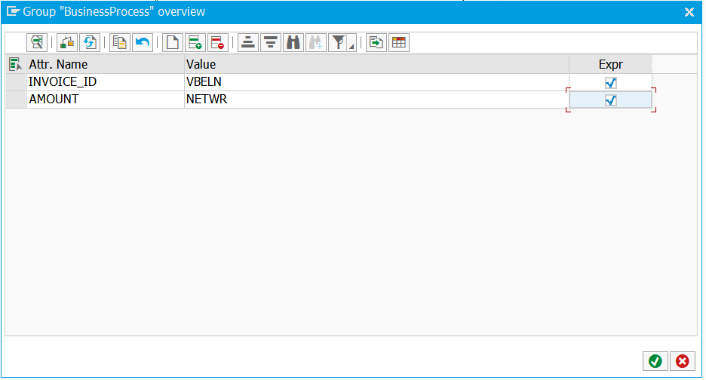Sort the table in ascending order

pos(247,43)
